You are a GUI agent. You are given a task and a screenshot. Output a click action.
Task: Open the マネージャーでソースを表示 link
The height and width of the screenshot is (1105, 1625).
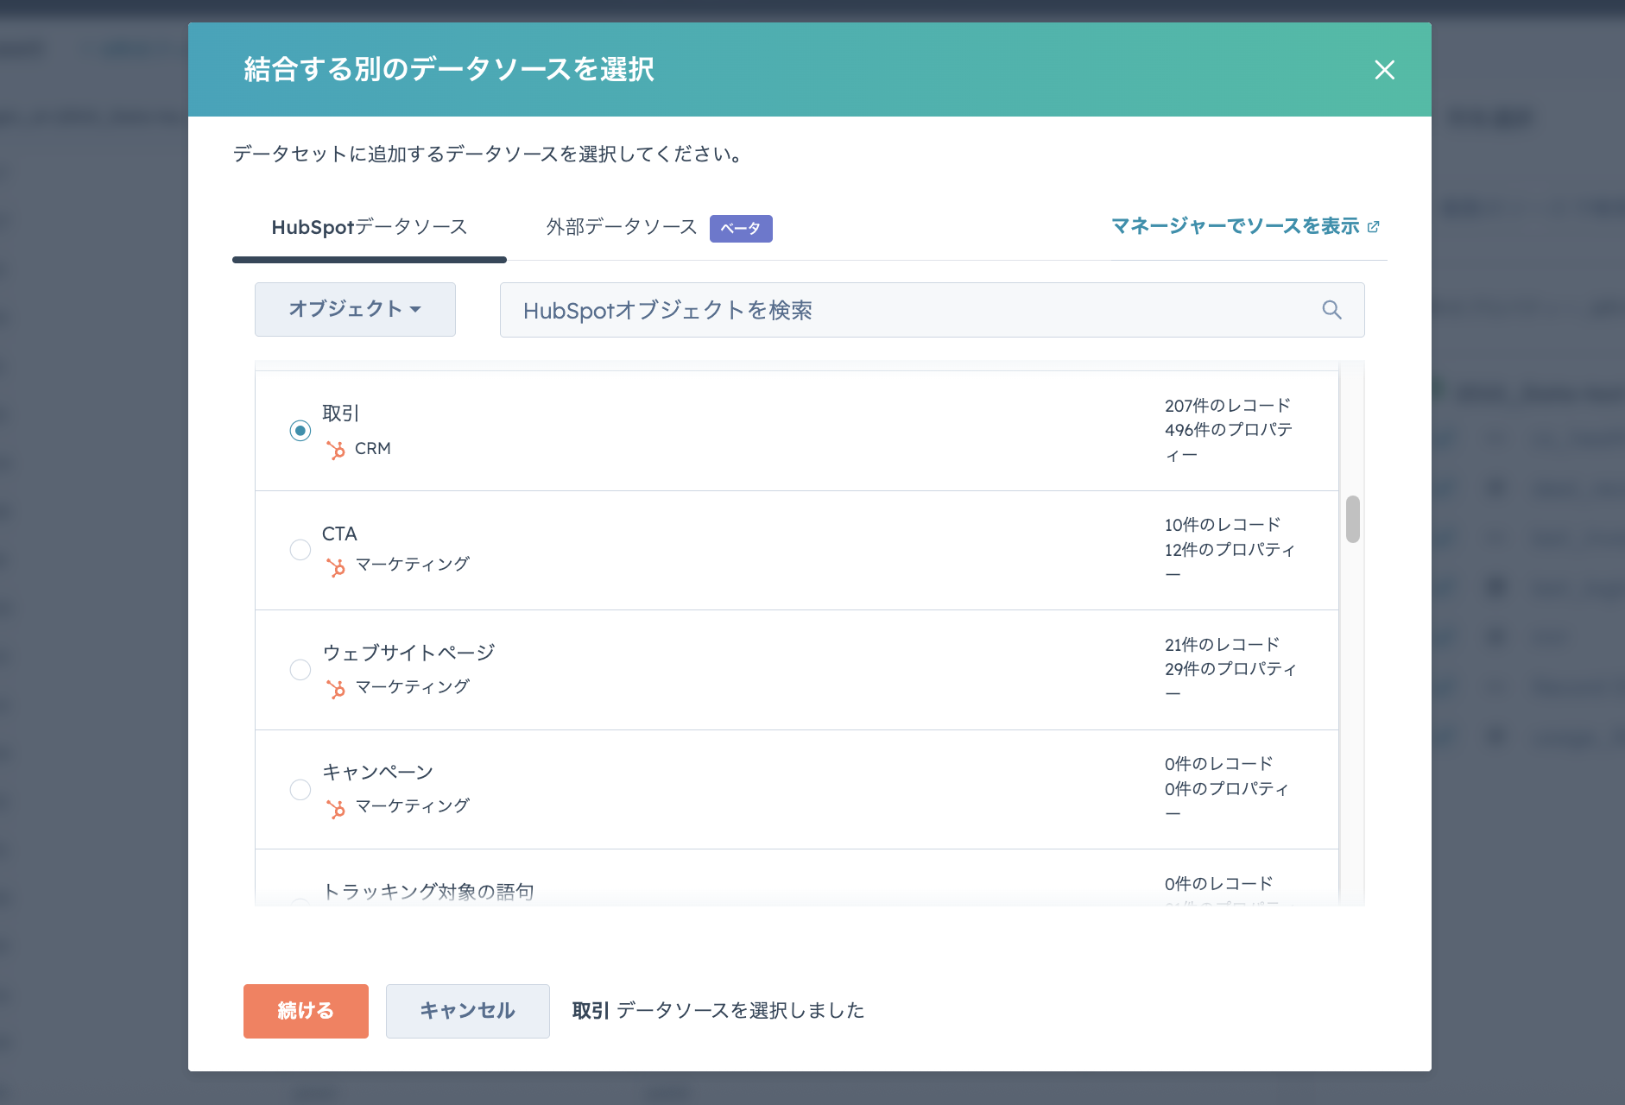[x=1235, y=226]
